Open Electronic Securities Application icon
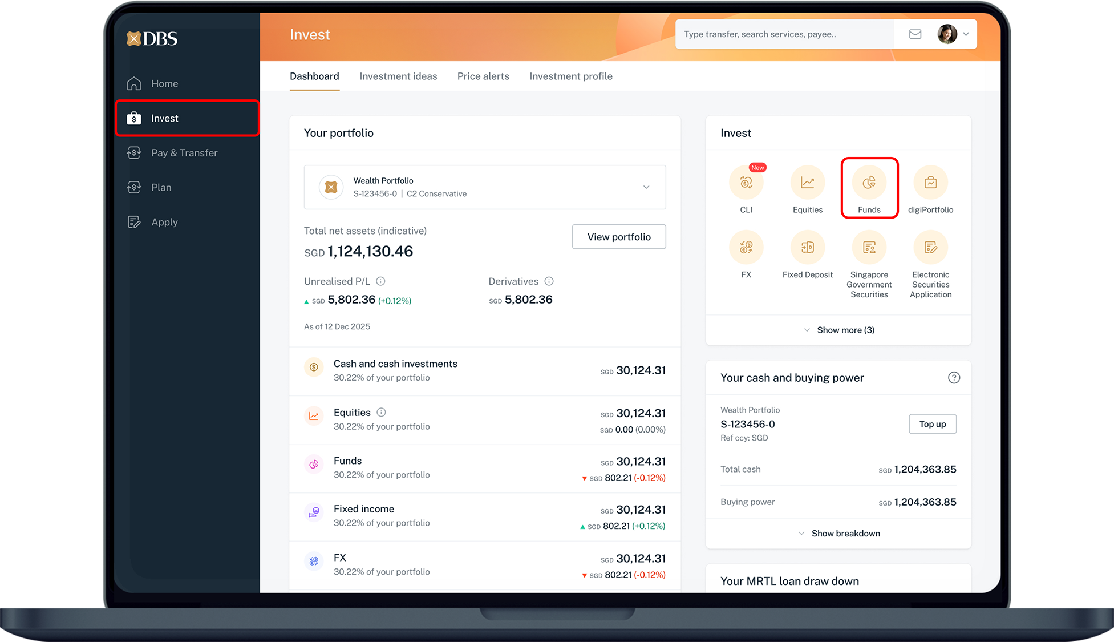This screenshot has width=1114, height=642. tap(930, 248)
